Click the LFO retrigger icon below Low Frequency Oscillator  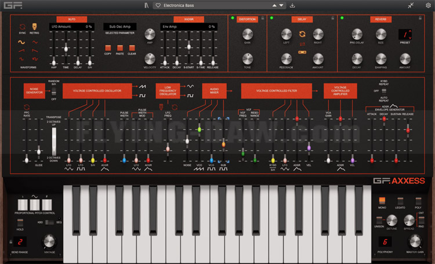[x=161, y=107]
